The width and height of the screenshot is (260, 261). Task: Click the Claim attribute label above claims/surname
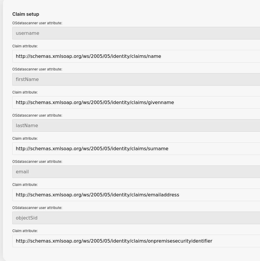point(25,139)
